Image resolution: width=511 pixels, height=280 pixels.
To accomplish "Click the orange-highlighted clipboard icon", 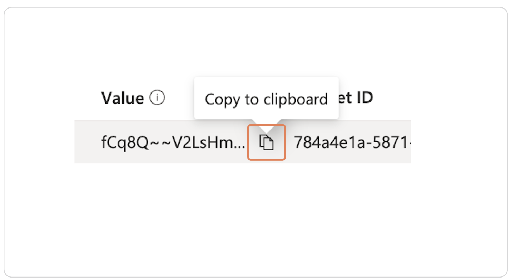I will 267,142.
